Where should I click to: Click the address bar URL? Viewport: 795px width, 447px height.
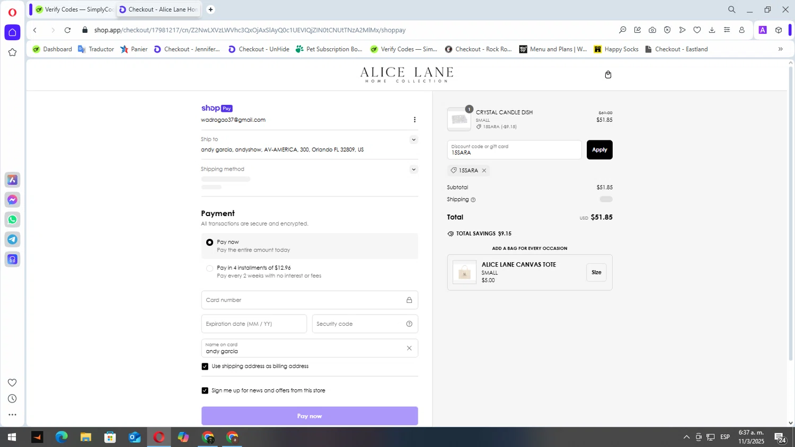pyautogui.click(x=250, y=30)
